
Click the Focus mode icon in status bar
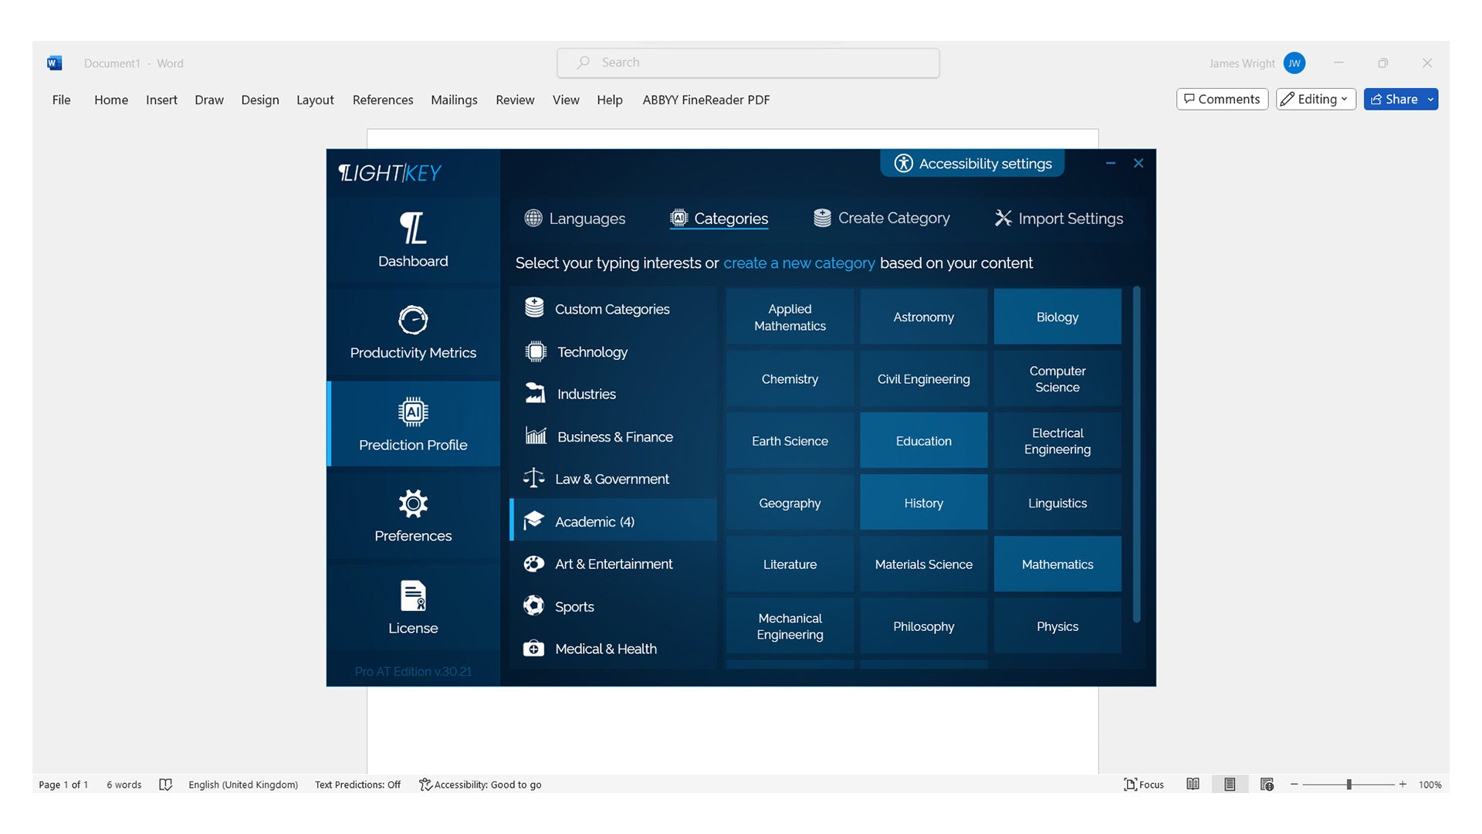pos(1131,785)
